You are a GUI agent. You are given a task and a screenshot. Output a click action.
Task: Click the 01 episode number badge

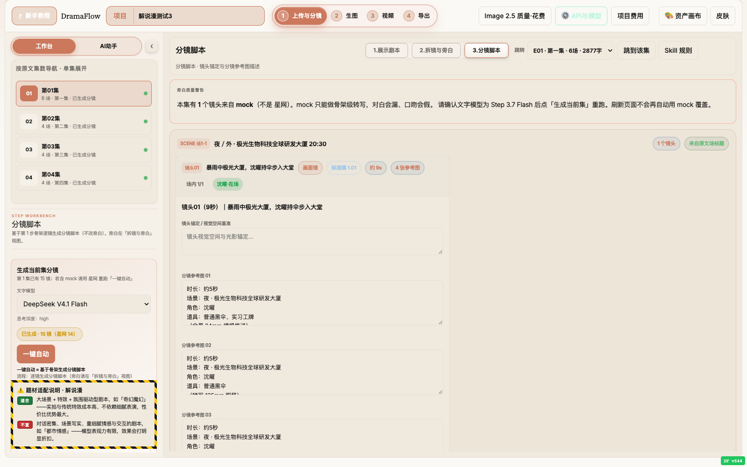29,93
